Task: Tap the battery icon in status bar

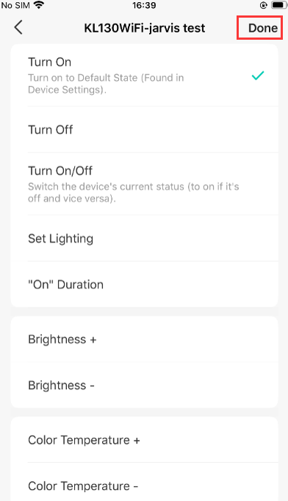Action: (x=279, y=5)
